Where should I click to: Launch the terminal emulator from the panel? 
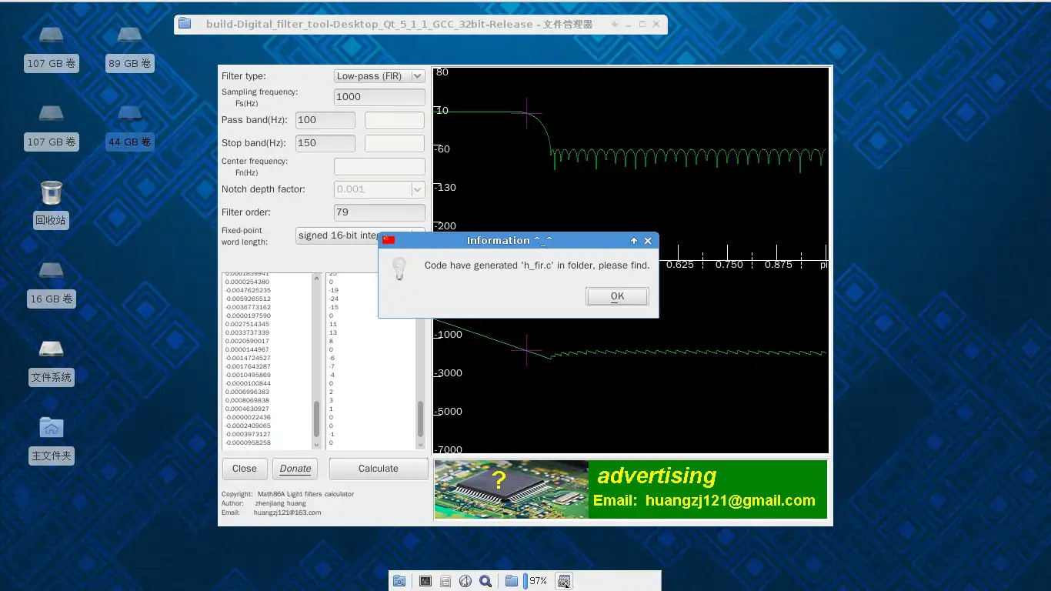click(425, 581)
